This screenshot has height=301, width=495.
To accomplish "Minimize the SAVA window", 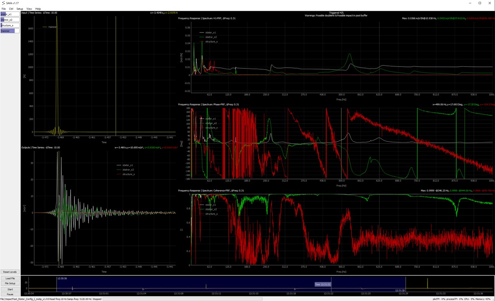I will pyautogui.click(x=470, y=3).
